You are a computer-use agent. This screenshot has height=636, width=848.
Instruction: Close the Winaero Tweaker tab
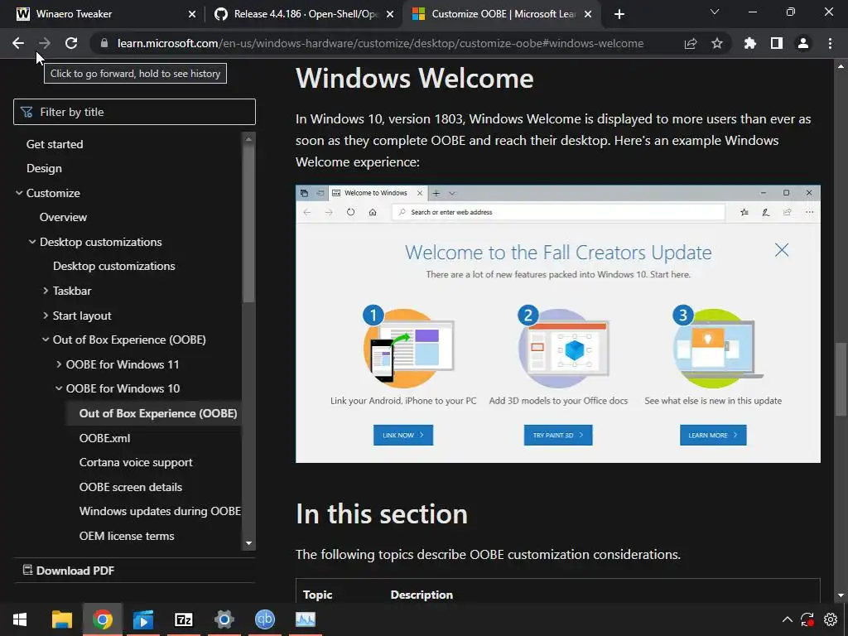(192, 15)
